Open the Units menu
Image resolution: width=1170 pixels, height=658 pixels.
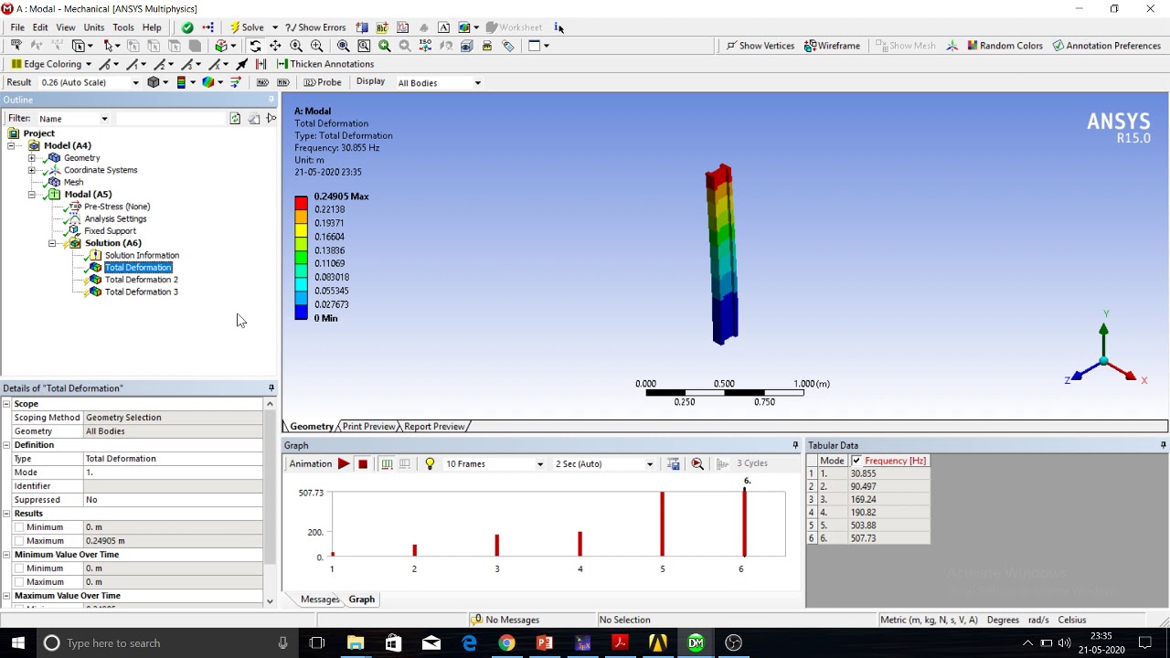(94, 27)
